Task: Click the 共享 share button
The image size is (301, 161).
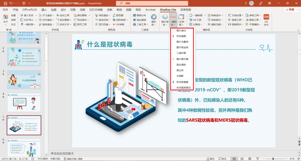Action: pyautogui.click(x=291, y=9)
